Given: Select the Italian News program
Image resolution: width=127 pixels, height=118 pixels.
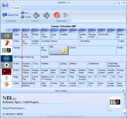Looking at the screenshot, I should (55, 72).
